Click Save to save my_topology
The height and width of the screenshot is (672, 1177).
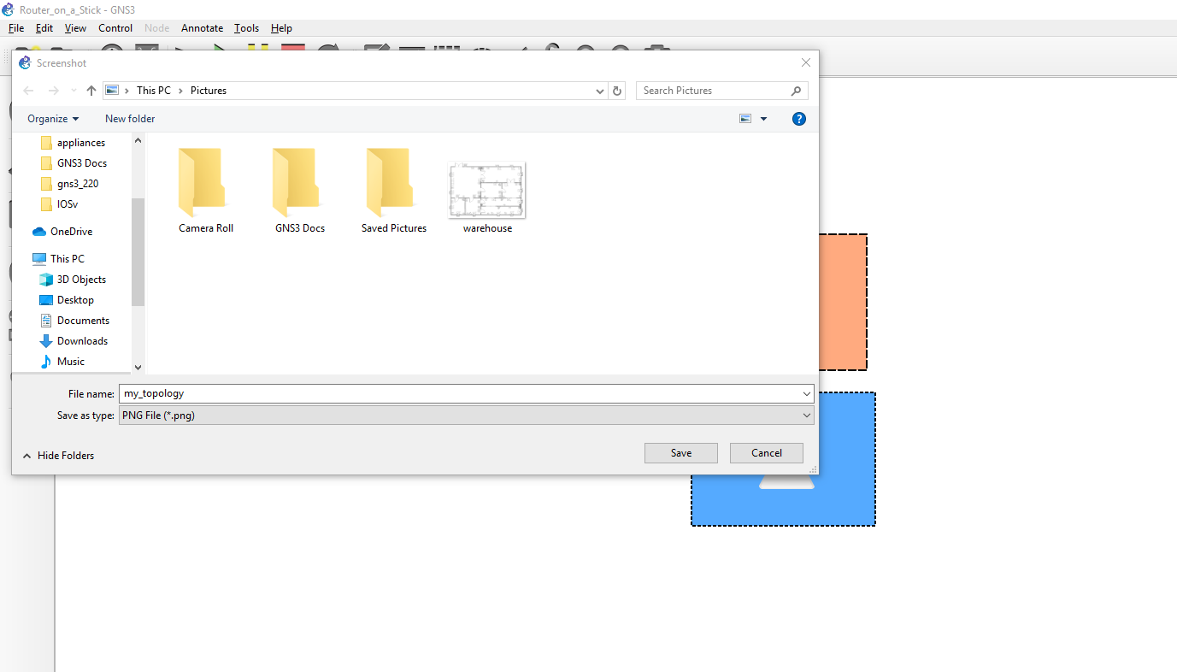(681, 453)
